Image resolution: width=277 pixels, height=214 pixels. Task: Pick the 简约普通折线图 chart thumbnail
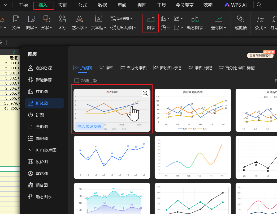pos(193,110)
